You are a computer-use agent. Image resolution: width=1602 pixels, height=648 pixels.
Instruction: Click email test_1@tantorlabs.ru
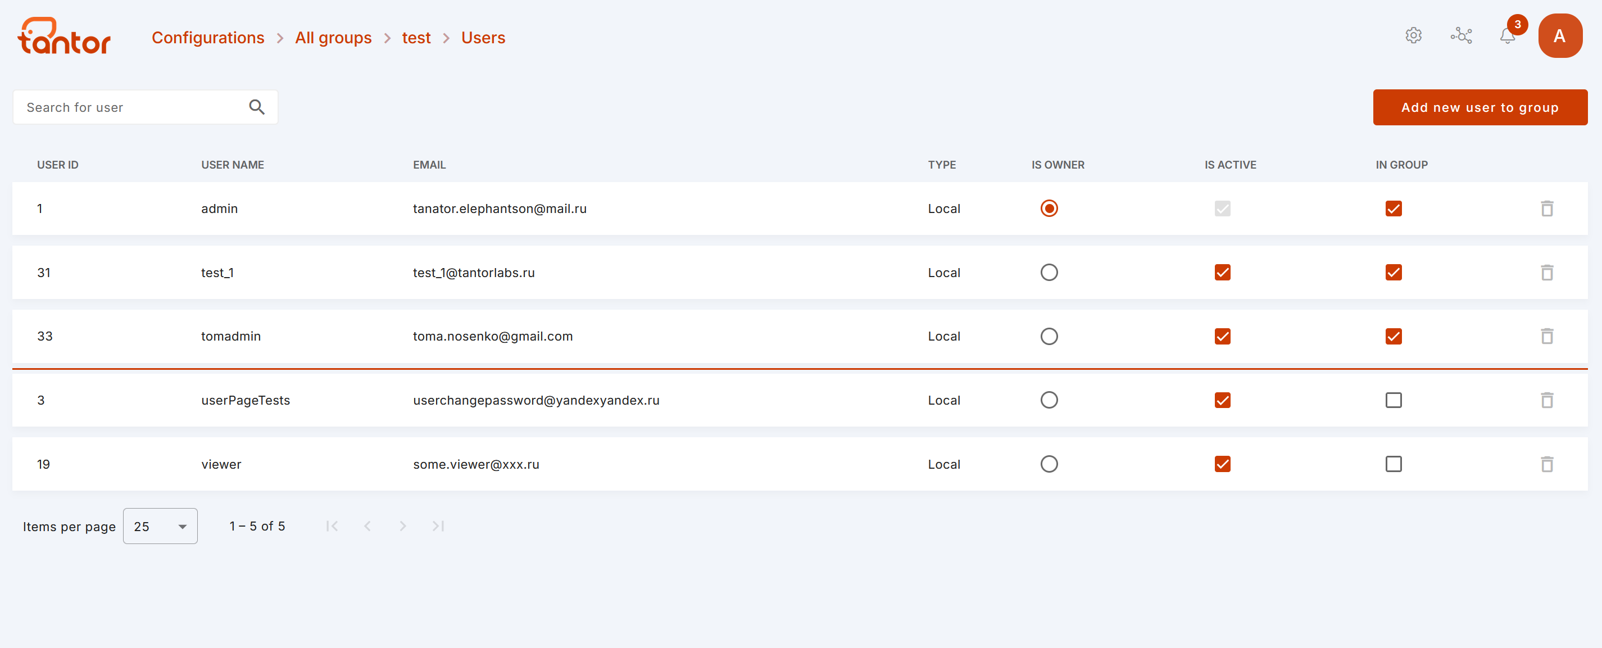[473, 273]
